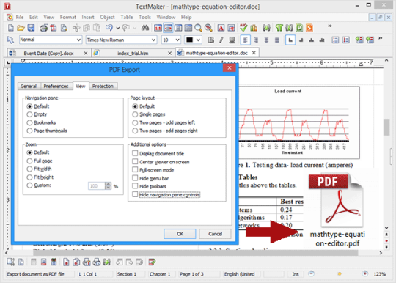The image size is (396, 283).
Task: Click the Undo arrow icon
Action: (109, 28)
